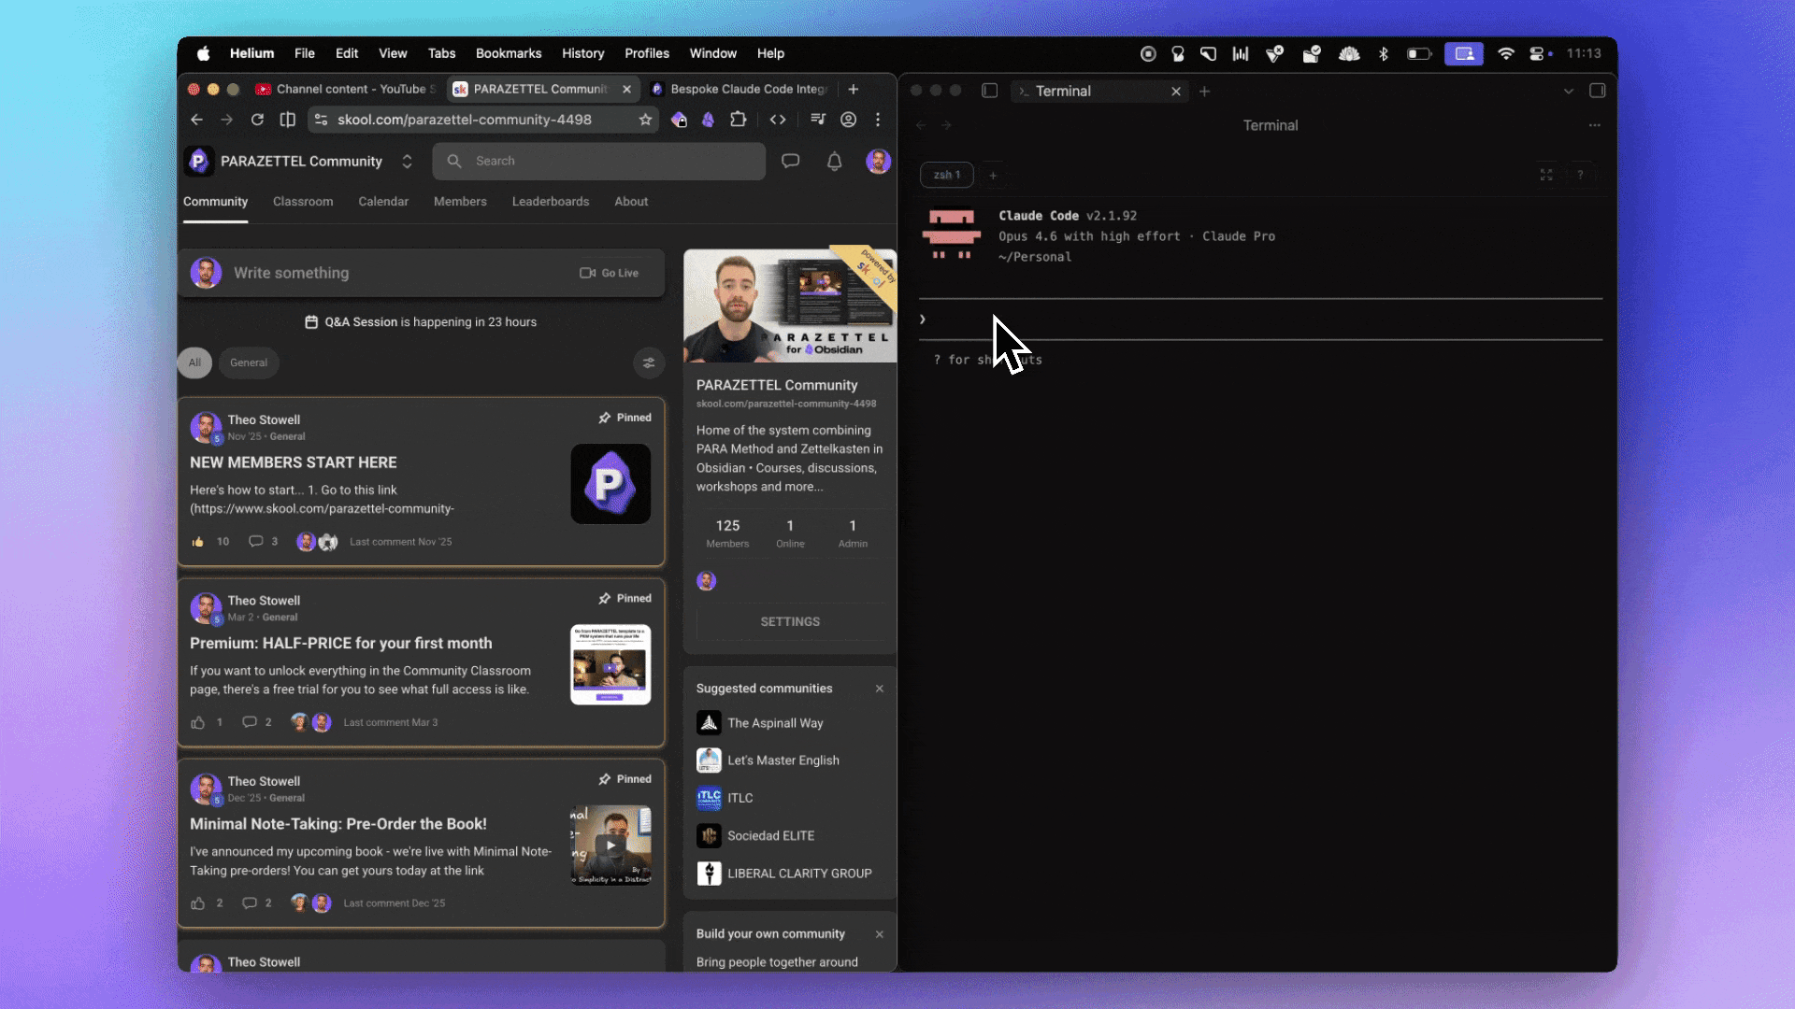Click the SETTINGS button
1795x1009 pixels.
tap(789, 621)
